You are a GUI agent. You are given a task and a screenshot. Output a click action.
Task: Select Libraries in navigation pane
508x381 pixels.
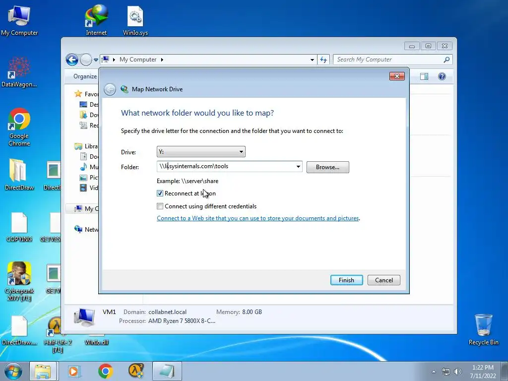(86, 146)
